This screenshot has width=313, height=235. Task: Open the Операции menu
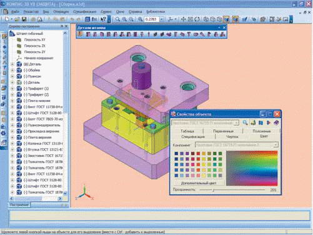(x=61, y=12)
